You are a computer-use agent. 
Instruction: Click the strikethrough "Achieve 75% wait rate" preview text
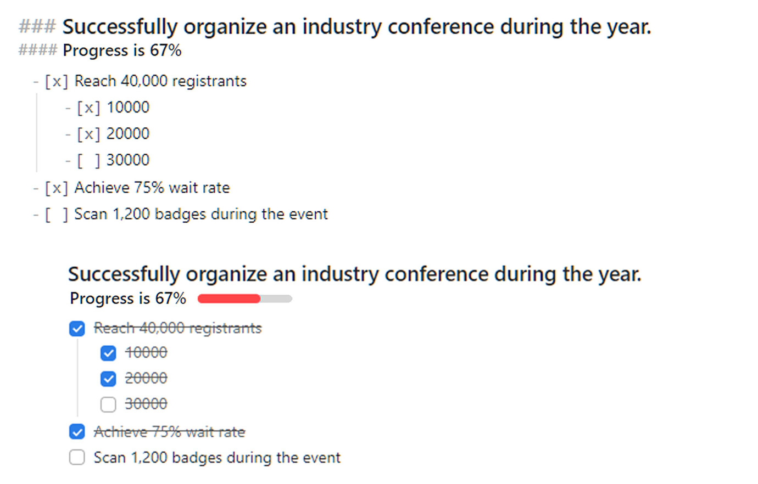[169, 432]
